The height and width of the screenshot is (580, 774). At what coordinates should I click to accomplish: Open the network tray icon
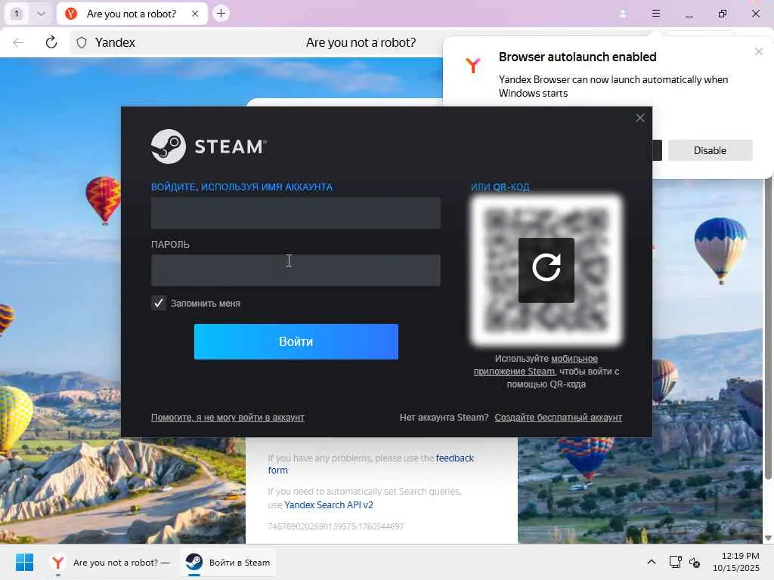pyautogui.click(x=675, y=562)
